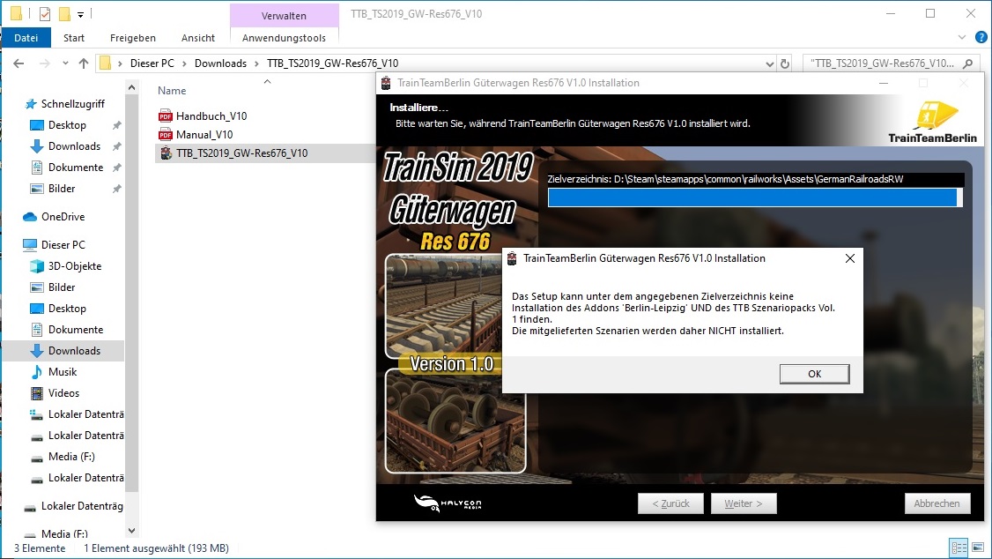Expand the address bar history dropdown
Viewport: 992px width, 559px height.
[769, 64]
